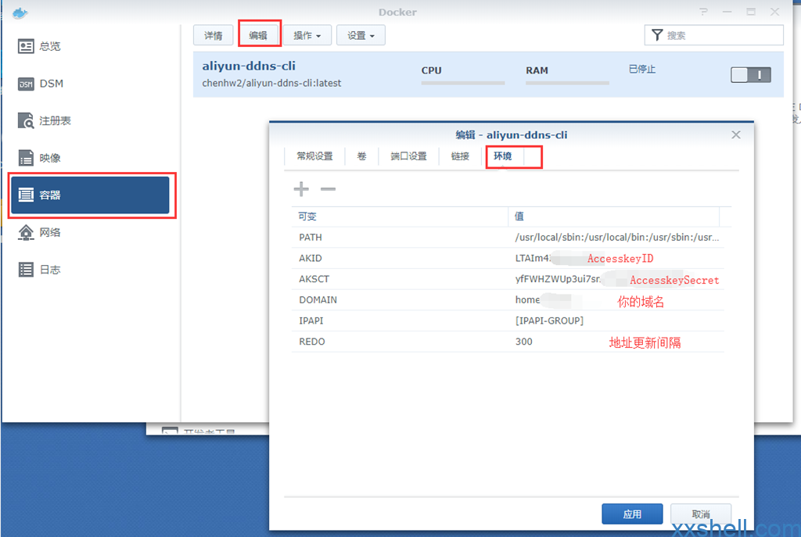801x537 pixels.
Task: Click the minus icon to remove variable
Action: [x=328, y=189]
